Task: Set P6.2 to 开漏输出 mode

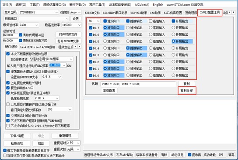Action: [x=173, y=62]
